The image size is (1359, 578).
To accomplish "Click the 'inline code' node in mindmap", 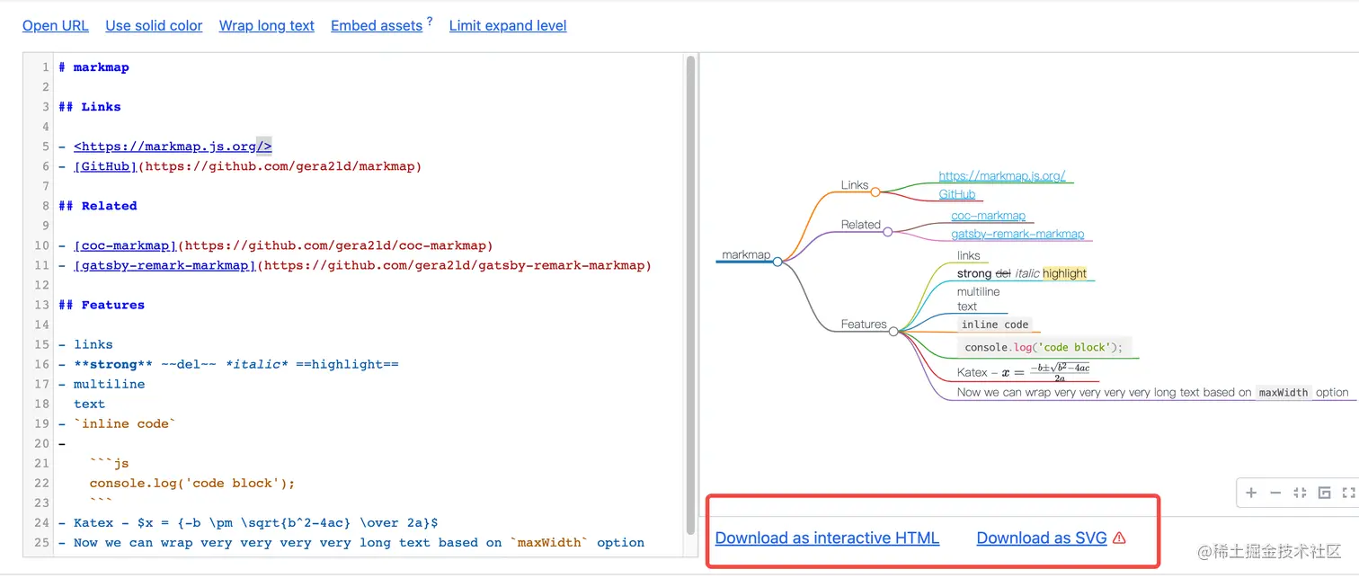I will [994, 324].
